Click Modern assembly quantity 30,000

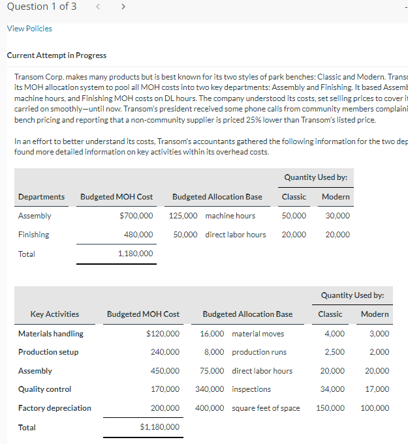click(x=337, y=216)
